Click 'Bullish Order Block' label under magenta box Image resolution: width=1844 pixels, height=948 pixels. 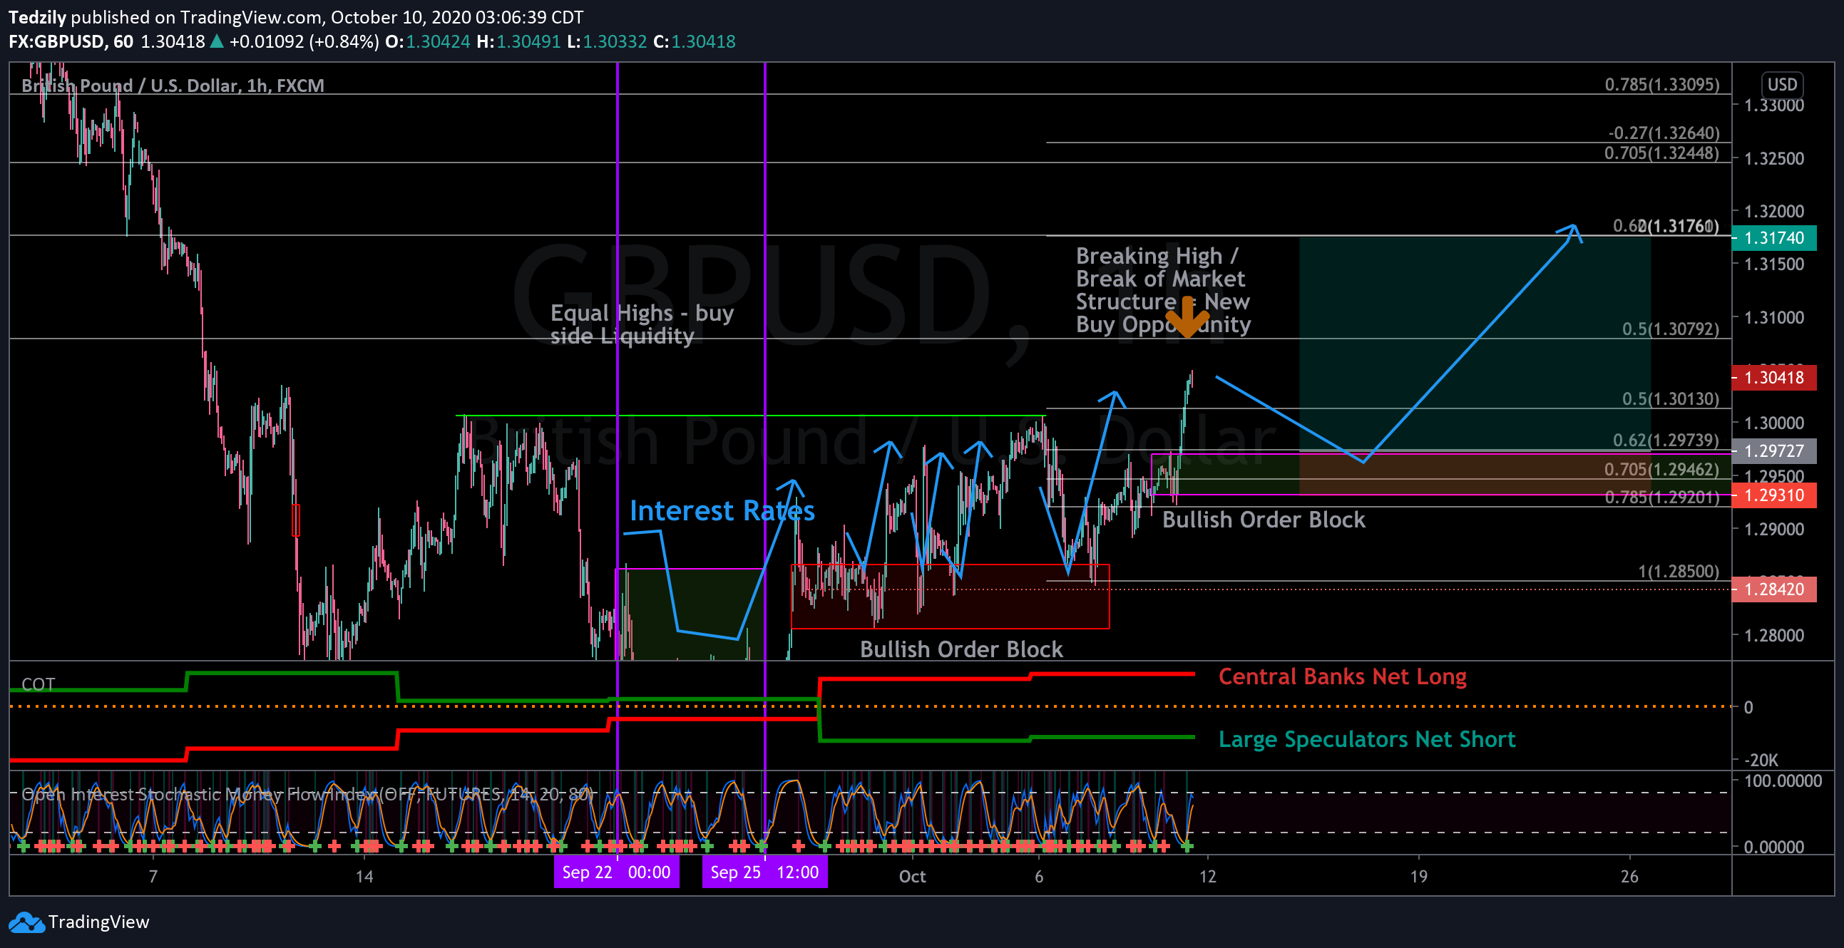coord(1264,520)
